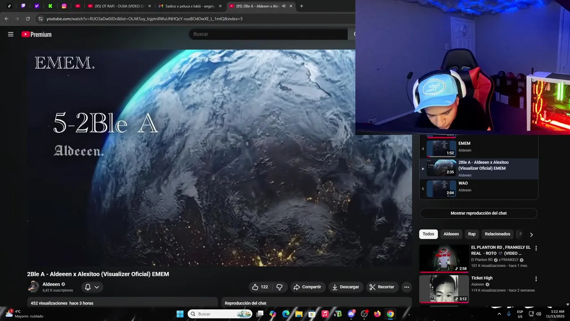Open the Windows Start menu
The image size is (570, 321).
(x=180, y=314)
